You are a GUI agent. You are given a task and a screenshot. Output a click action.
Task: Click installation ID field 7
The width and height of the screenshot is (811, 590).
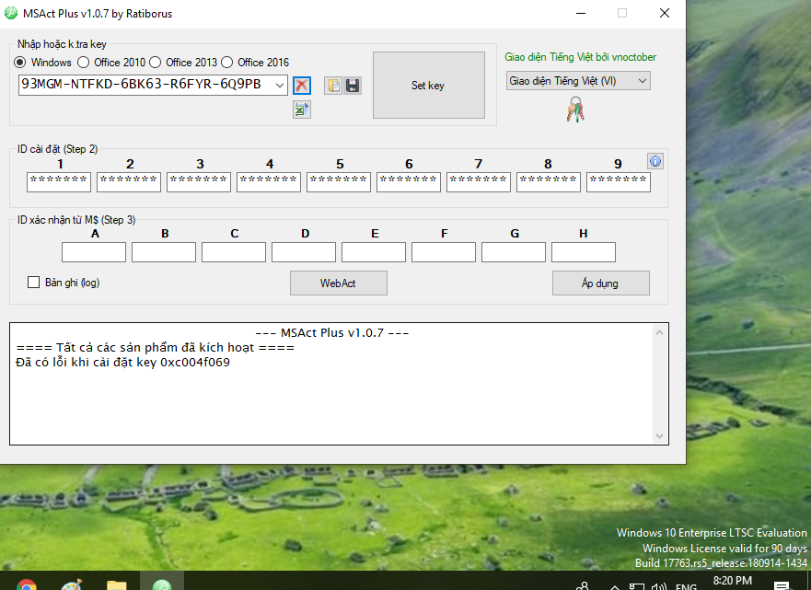tap(479, 182)
